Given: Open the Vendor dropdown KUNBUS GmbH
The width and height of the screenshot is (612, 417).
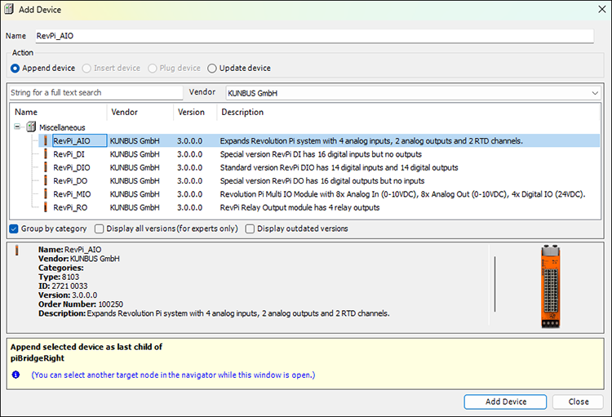Looking at the screenshot, I should 413,93.
